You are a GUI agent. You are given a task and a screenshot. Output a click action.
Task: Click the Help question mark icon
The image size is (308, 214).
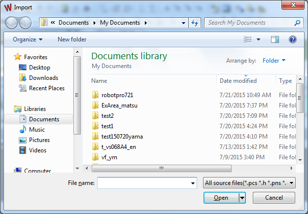click(292, 39)
